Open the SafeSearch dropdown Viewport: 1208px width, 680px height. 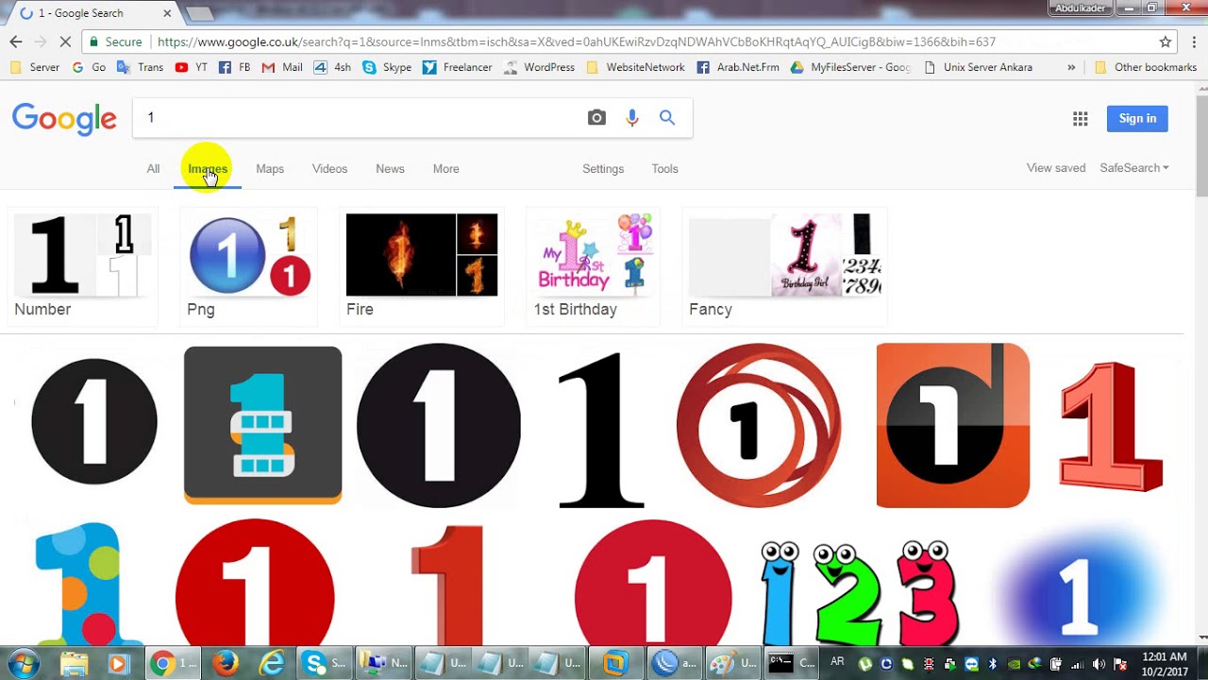point(1134,168)
